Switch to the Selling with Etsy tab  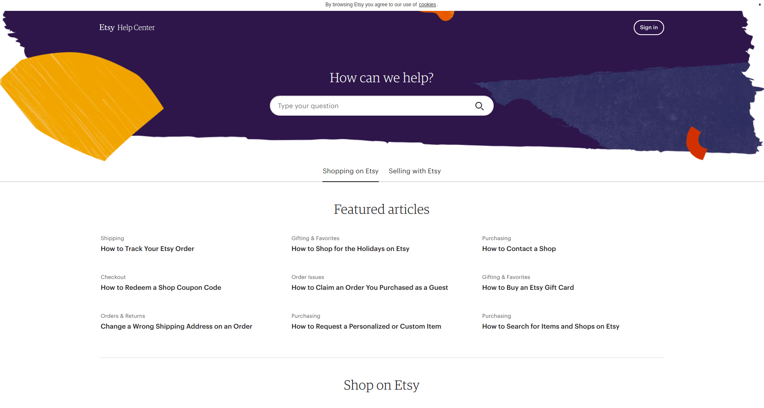(415, 171)
